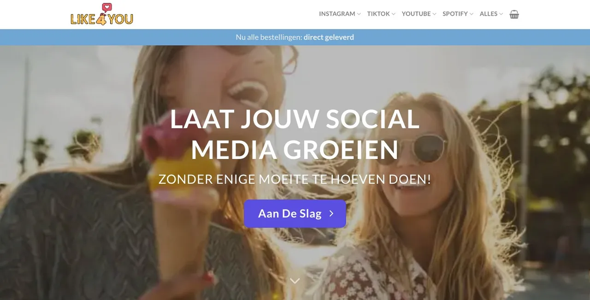Open the shopping cart icon
590x300 pixels.
click(x=514, y=14)
